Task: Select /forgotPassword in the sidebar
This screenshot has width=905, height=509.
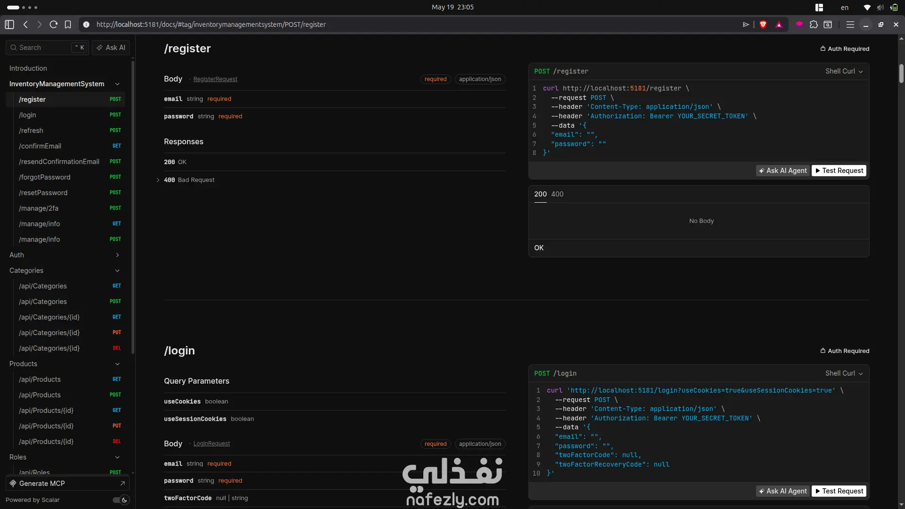Action: (66, 177)
